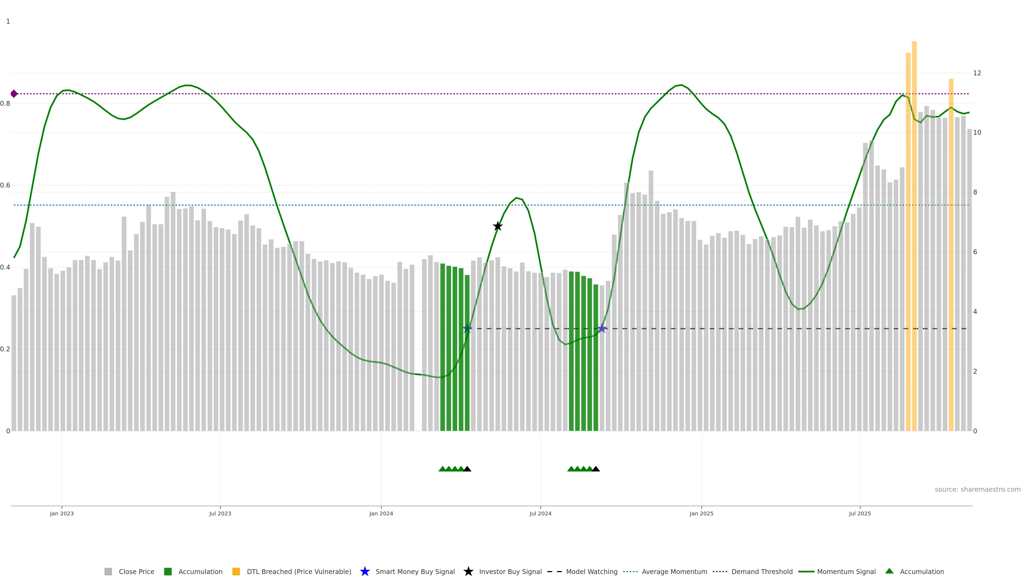Viewport: 1034px width, 581px height.
Task: Click the purple diamond Demand Threshold marker
Action: coord(14,94)
